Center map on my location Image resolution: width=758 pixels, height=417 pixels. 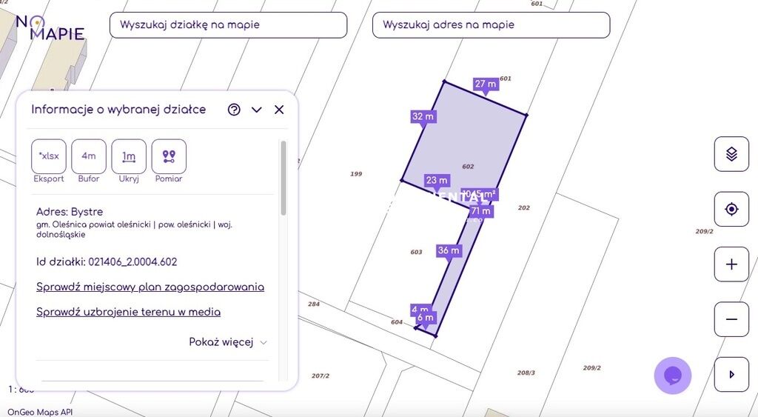click(x=731, y=209)
